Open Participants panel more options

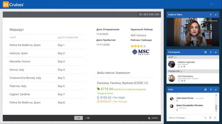211,52
